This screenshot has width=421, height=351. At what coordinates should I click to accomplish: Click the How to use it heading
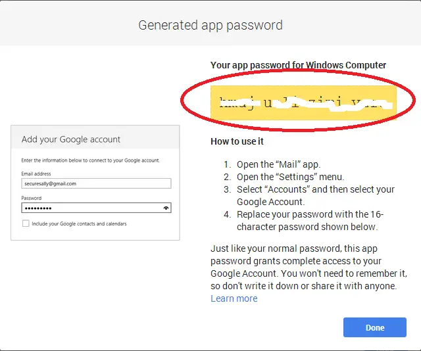point(237,141)
